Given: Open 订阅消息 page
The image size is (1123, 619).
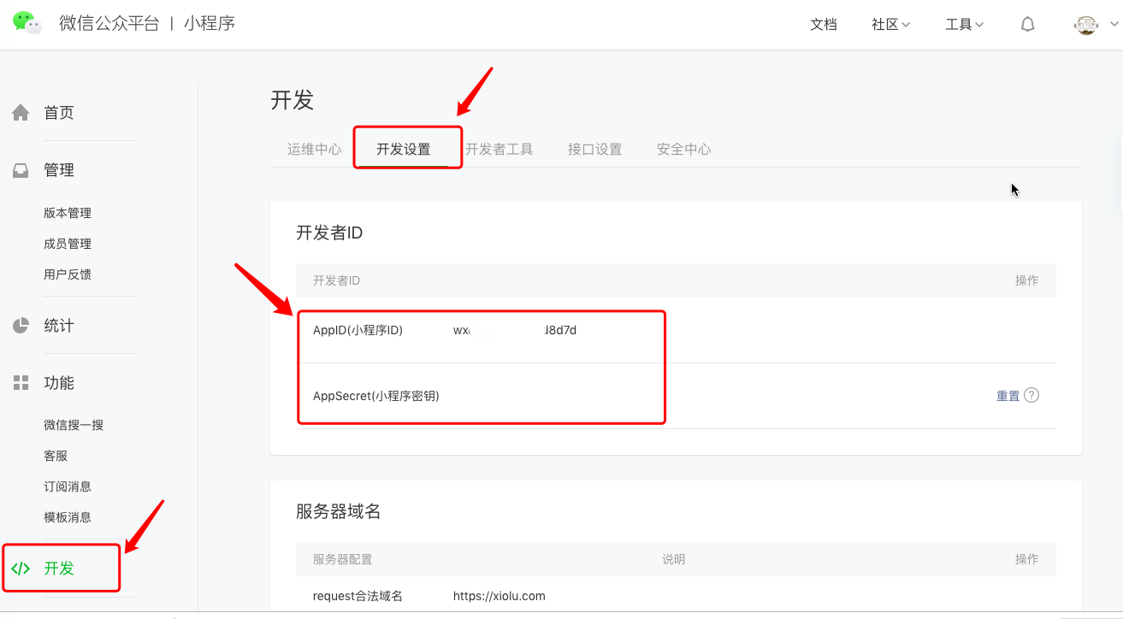Looking at the screenshot, I should tap(68, 486).
